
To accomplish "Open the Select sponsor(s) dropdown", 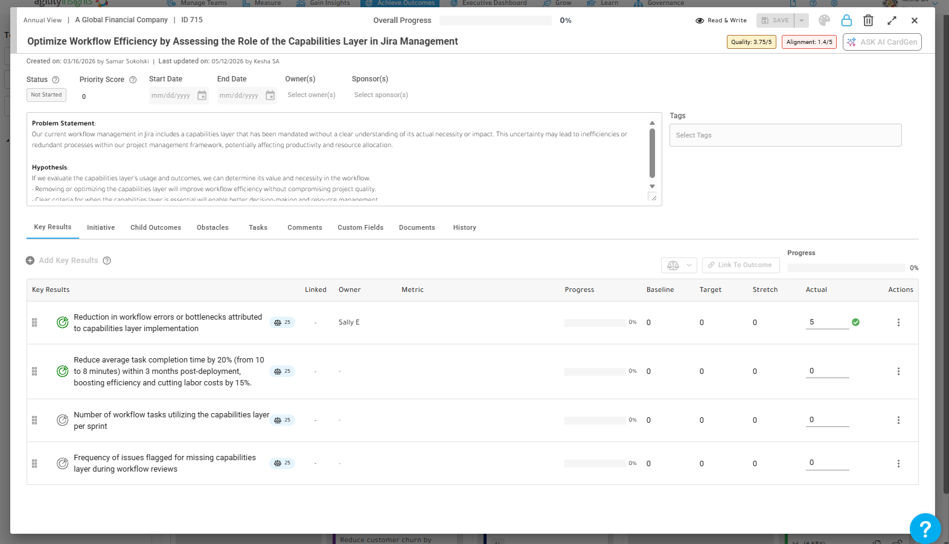I will [x=382, y=95].
